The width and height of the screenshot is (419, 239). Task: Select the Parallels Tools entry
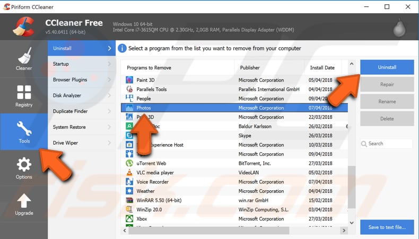(234, 89)
